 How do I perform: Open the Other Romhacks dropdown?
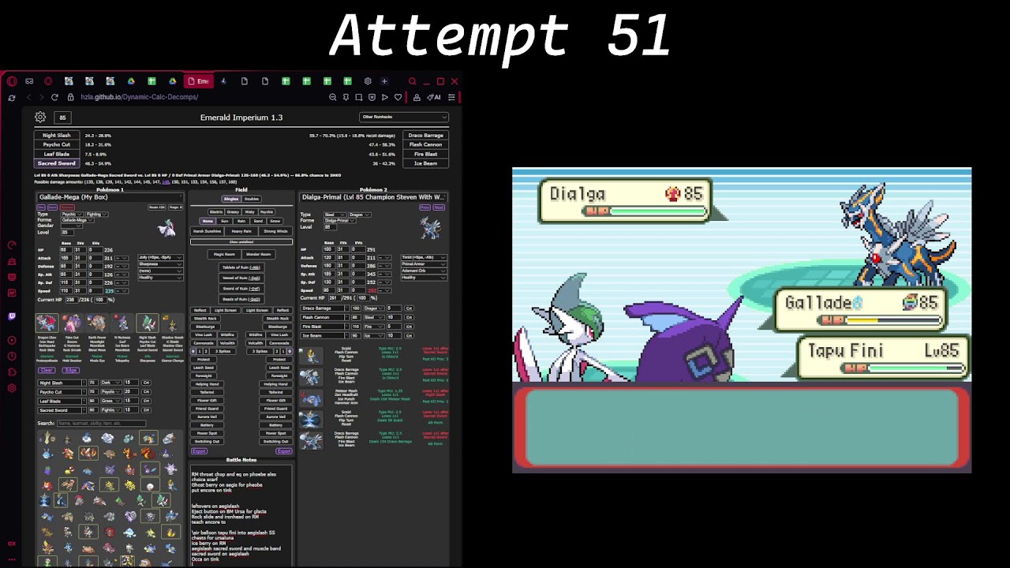403,117
